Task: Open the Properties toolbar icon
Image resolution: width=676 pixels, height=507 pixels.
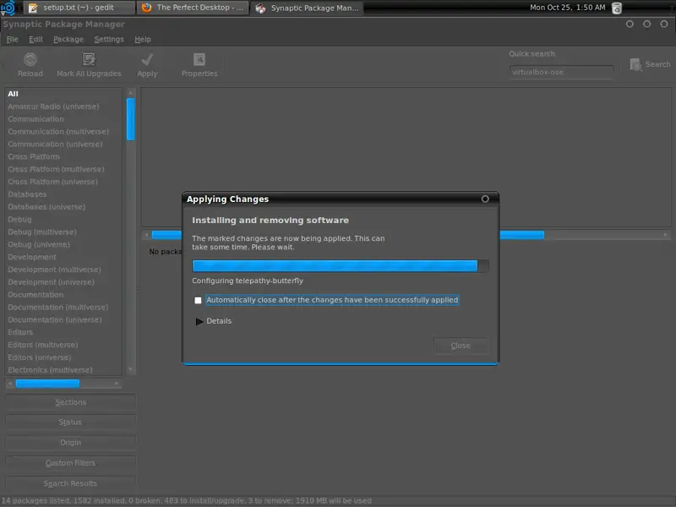Action: (199, 59)
